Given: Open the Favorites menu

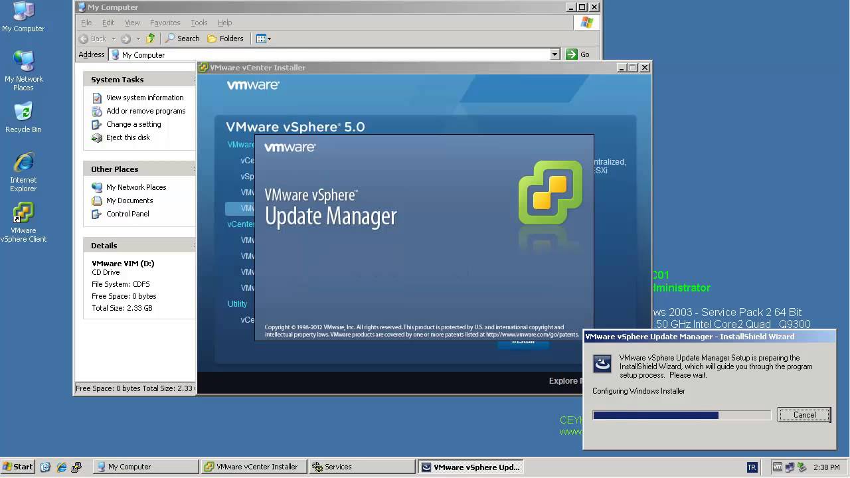Looking at the screenshot, I should click(165, 22).
